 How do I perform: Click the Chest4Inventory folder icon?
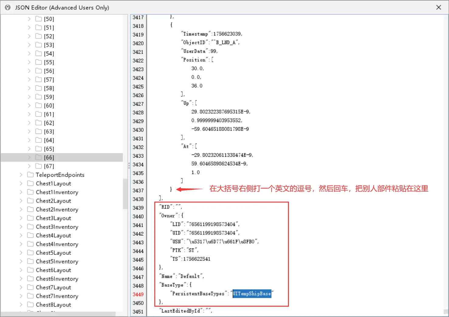30,244
